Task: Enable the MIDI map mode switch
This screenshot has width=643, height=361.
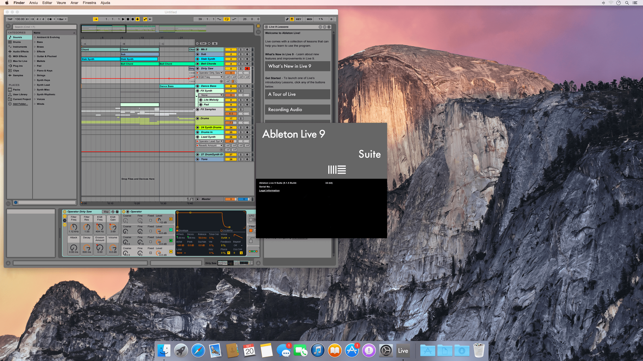Action: pos(309,19)
